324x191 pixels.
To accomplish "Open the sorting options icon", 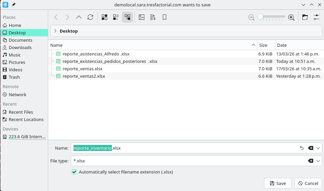I will 153,17.
